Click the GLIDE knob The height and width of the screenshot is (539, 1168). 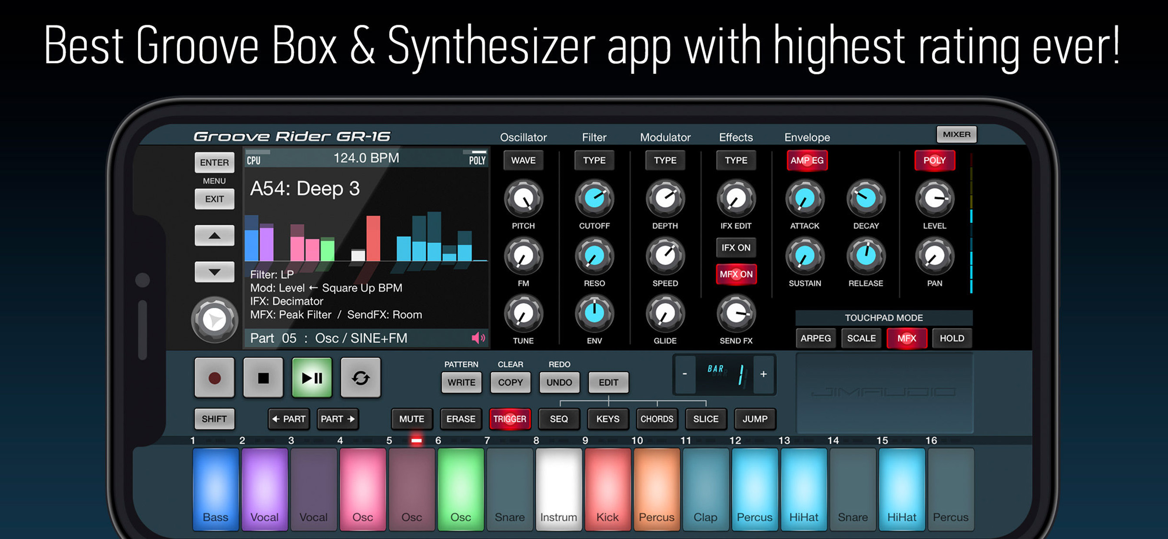[x=665, y=313]
